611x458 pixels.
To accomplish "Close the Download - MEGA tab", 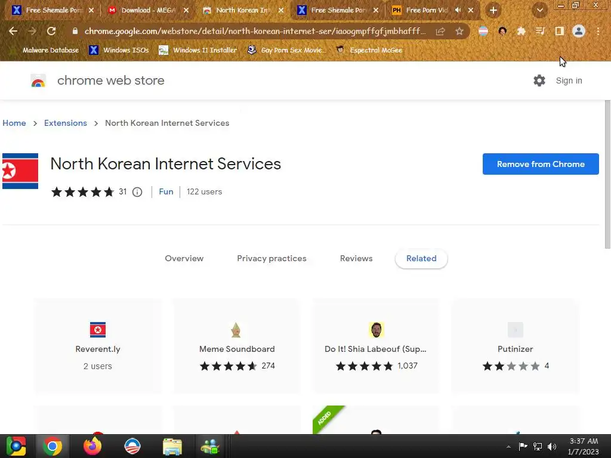I will click(x=186, y=10).
